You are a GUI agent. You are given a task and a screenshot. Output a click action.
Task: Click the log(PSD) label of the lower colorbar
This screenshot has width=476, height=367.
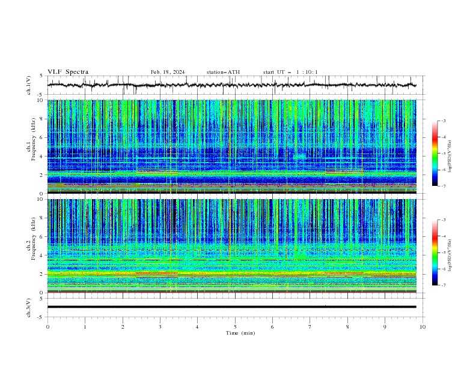450,255
